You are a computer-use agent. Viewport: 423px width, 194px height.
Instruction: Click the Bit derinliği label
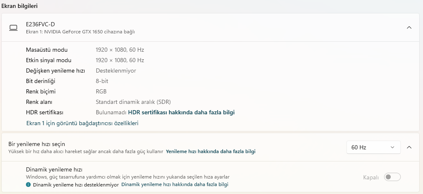(41, 81)
